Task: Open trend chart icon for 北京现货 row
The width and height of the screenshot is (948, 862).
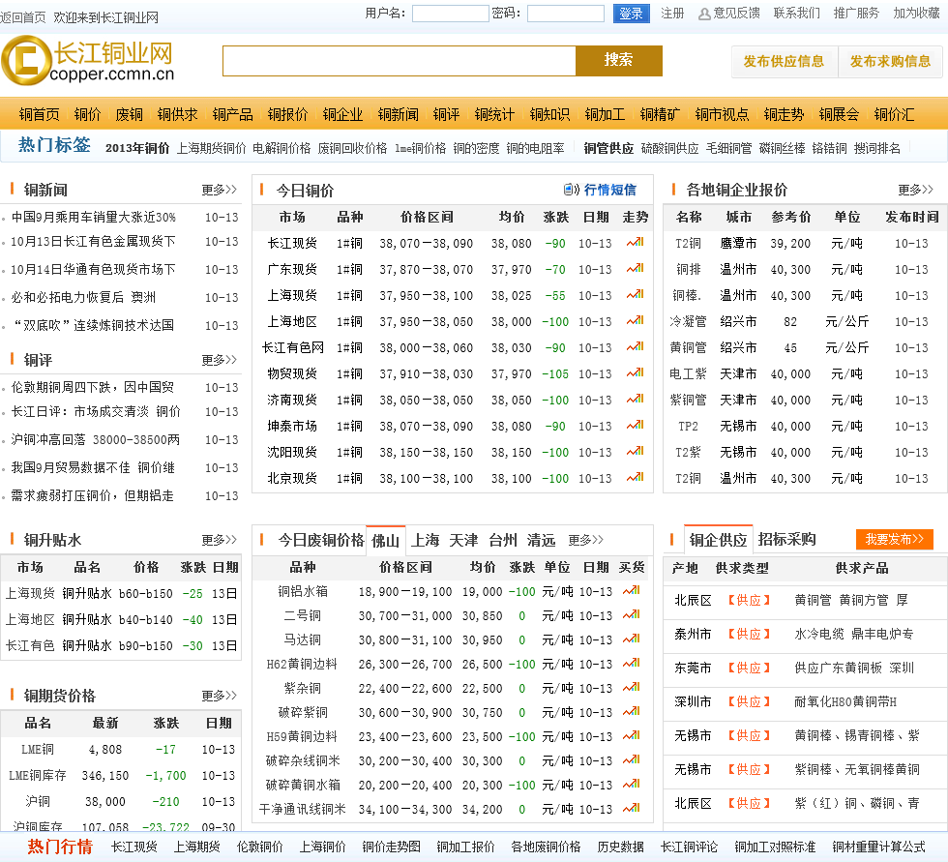Action: pyautogui.click(x=635, y=478)
